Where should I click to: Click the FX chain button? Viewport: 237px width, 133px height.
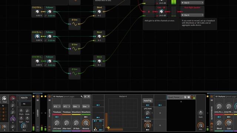pos(24,104)
